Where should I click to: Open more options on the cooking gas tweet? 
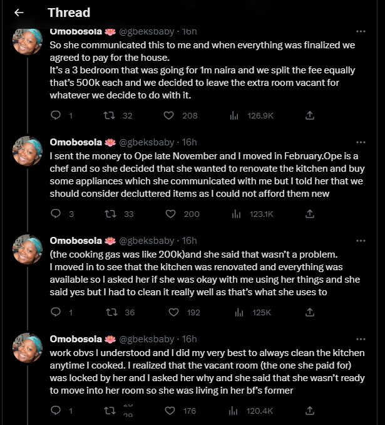pos(361,241)
